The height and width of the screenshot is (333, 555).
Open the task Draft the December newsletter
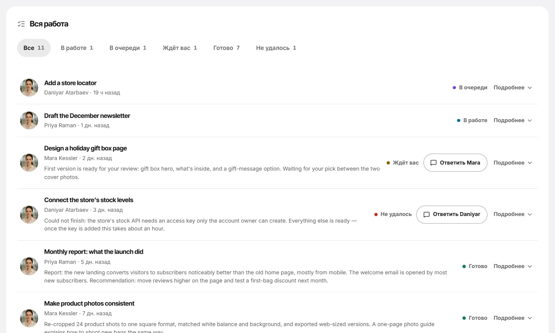point(87,116)
